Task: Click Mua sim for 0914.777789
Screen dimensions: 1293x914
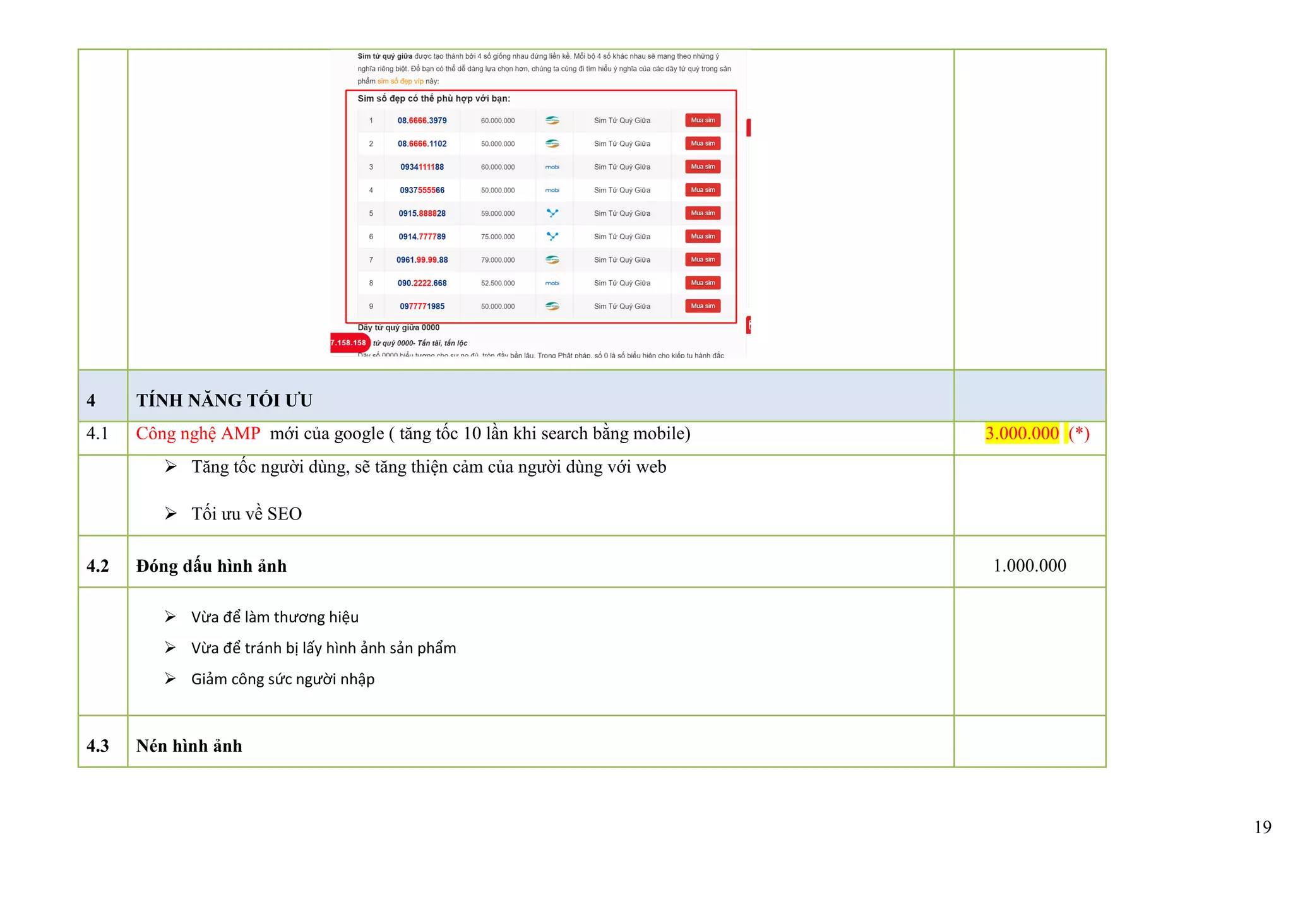Action: pyautogui.click(x=703, y=236)
